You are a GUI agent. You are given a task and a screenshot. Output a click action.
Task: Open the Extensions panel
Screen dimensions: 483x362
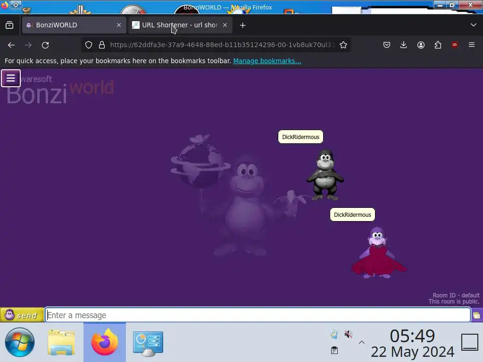(x=438, y=45)
